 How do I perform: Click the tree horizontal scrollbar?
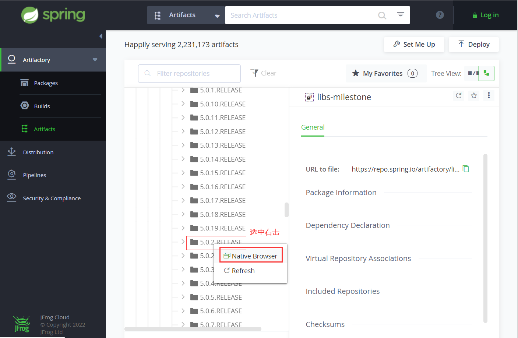[x=193, y=329]
